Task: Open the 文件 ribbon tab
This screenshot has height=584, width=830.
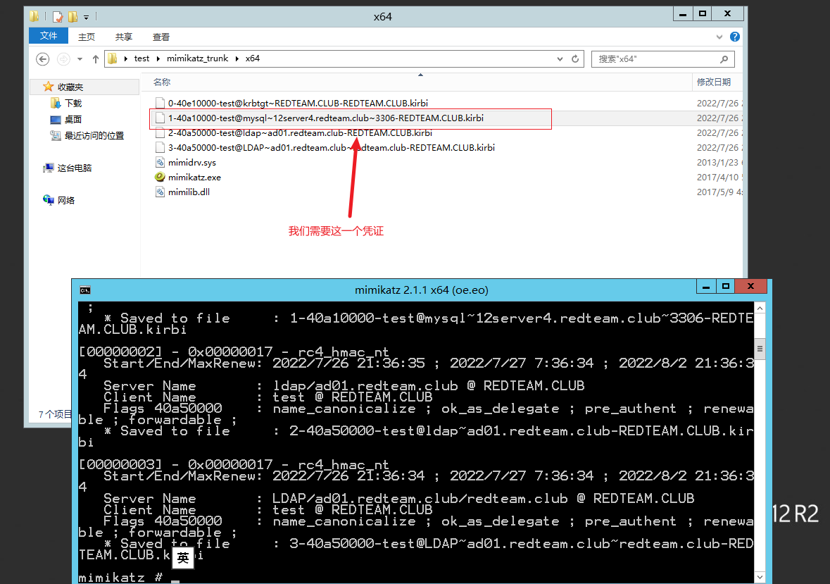Action: click(x=48, y=35)
